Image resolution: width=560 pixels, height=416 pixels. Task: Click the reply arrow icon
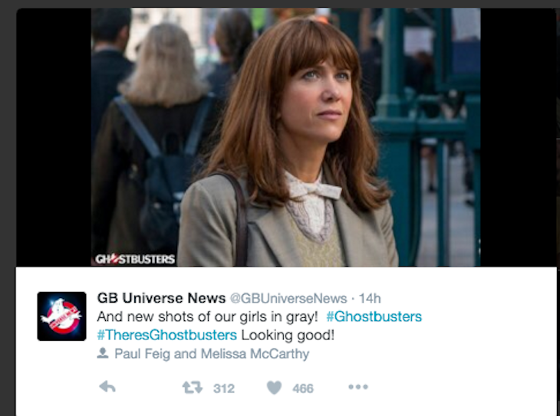107,387
